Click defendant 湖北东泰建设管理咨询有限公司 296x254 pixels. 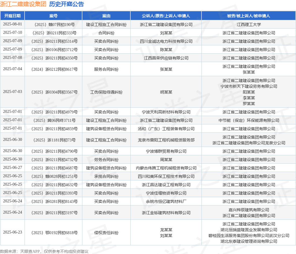(249, 241)
